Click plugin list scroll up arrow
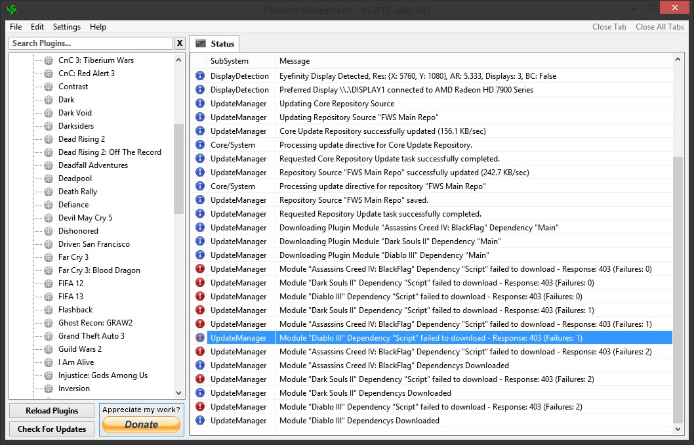Viewport: 694px width, 445px height. pos(179,60)
